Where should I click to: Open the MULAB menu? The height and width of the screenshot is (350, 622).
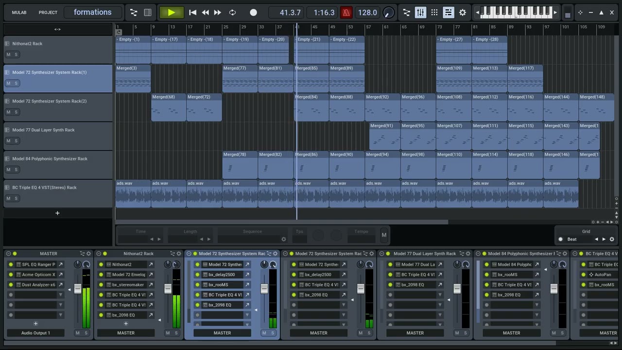pyautogui.click(x=19, y=12)
